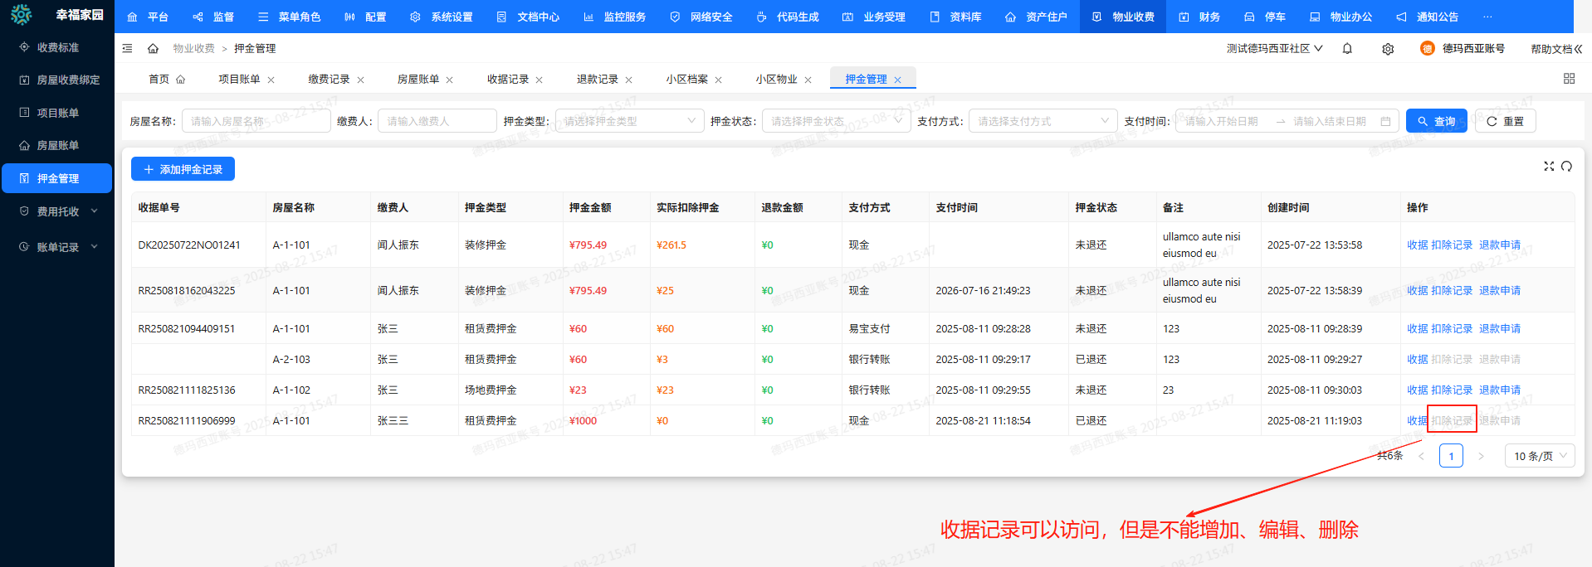1592x567 pixels.
Task: Click the home icon in the breadcrumb
Action: coord(153,49)
